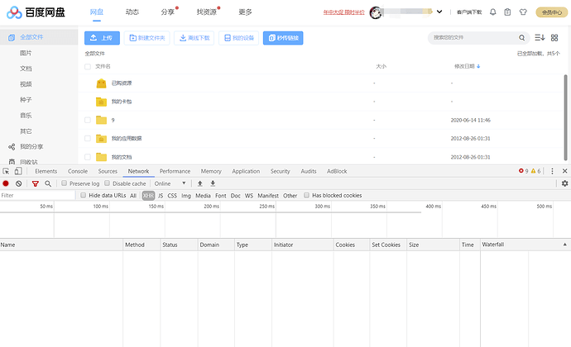The image size is (571, 347).
Task: Switch to the Application DevTools tab
Action: point(246,171)
